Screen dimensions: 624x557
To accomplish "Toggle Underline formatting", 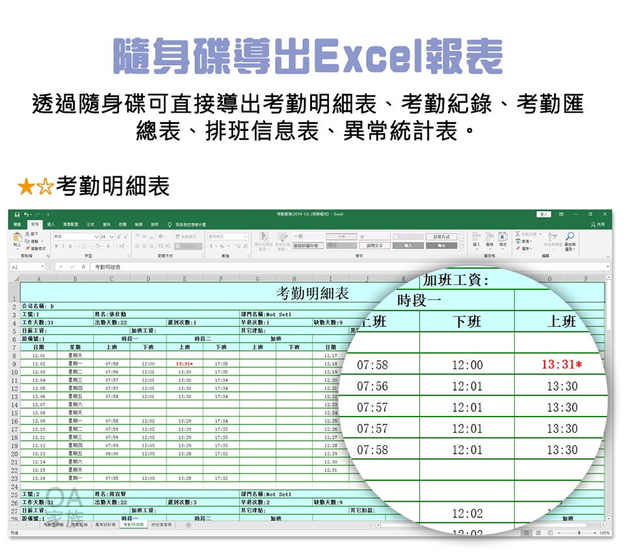I will [70, 246].
